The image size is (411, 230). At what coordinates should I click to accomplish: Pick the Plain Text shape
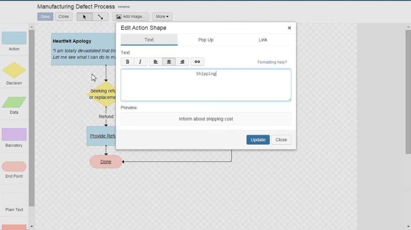(14, 199)
